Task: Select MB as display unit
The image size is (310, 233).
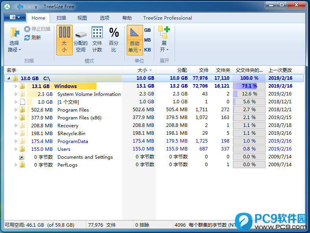Action: 148,40
